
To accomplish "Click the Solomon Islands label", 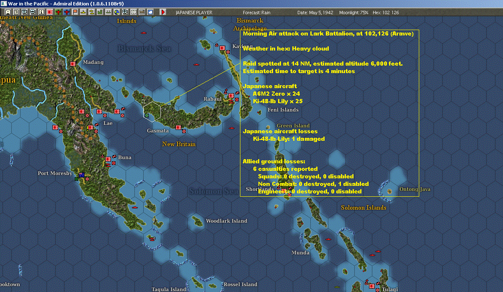I will [364, 208].
